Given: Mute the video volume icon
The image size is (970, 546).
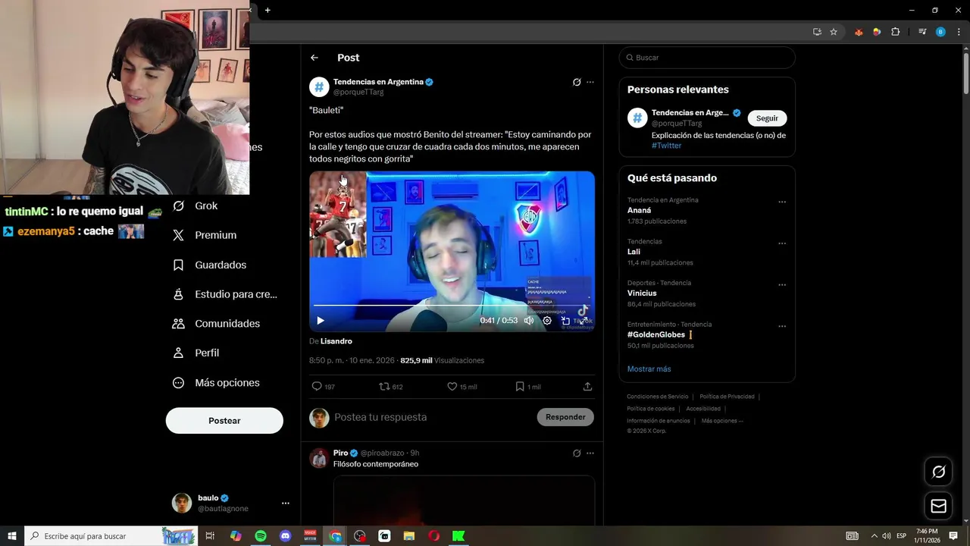Looking at the screenshot, I should click(529, 321).
